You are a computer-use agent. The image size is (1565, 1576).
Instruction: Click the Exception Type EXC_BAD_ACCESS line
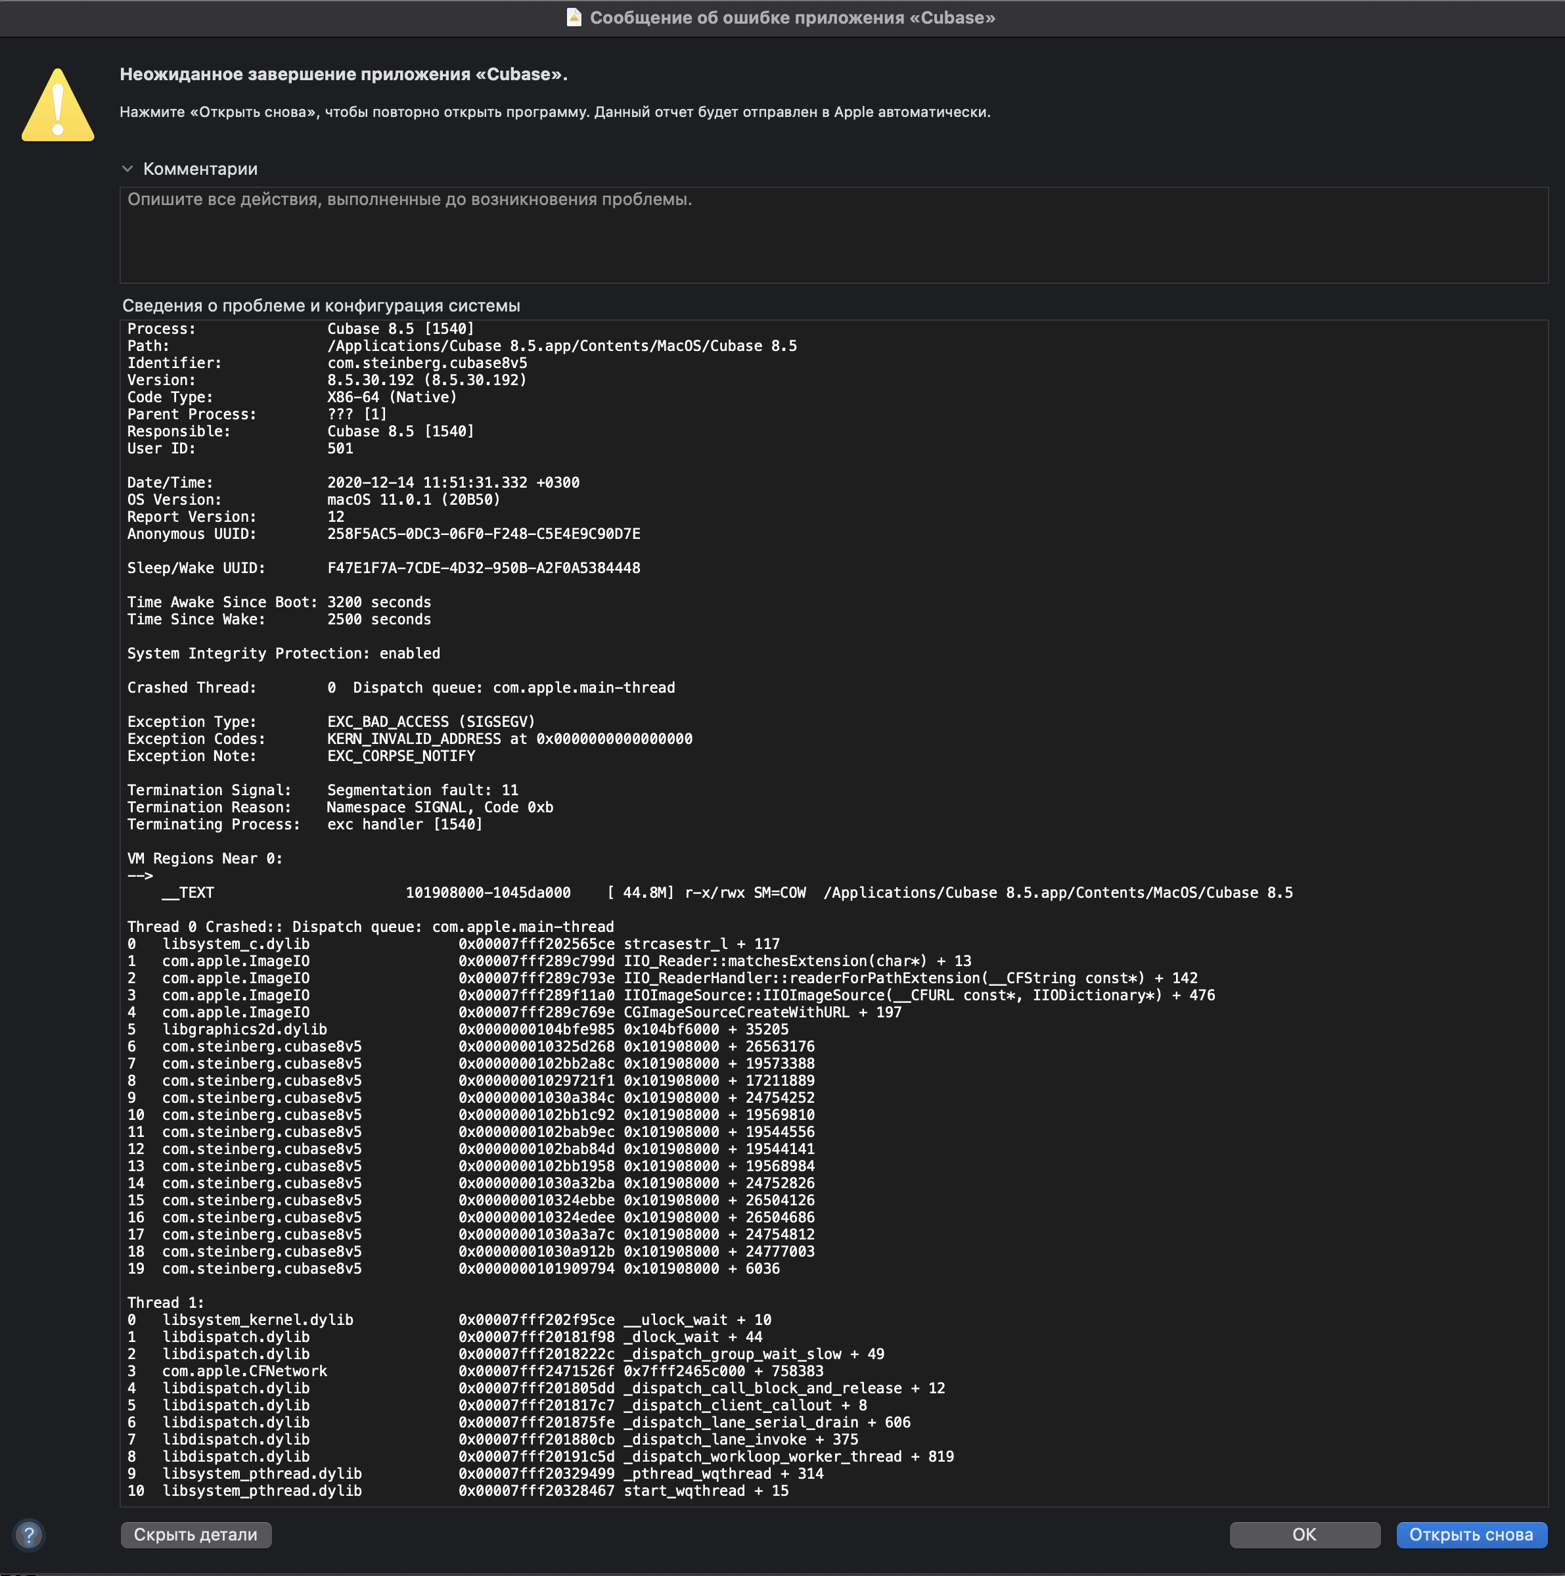330,722
